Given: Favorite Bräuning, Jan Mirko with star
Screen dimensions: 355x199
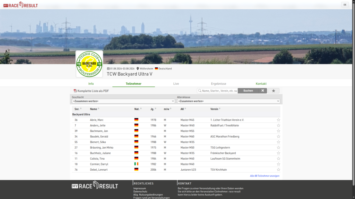Looking at the screenshot, I should (x=278, y=148).
